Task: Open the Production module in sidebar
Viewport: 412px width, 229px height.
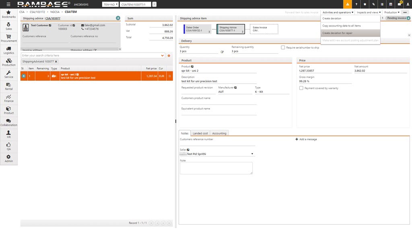Action: 9,61
